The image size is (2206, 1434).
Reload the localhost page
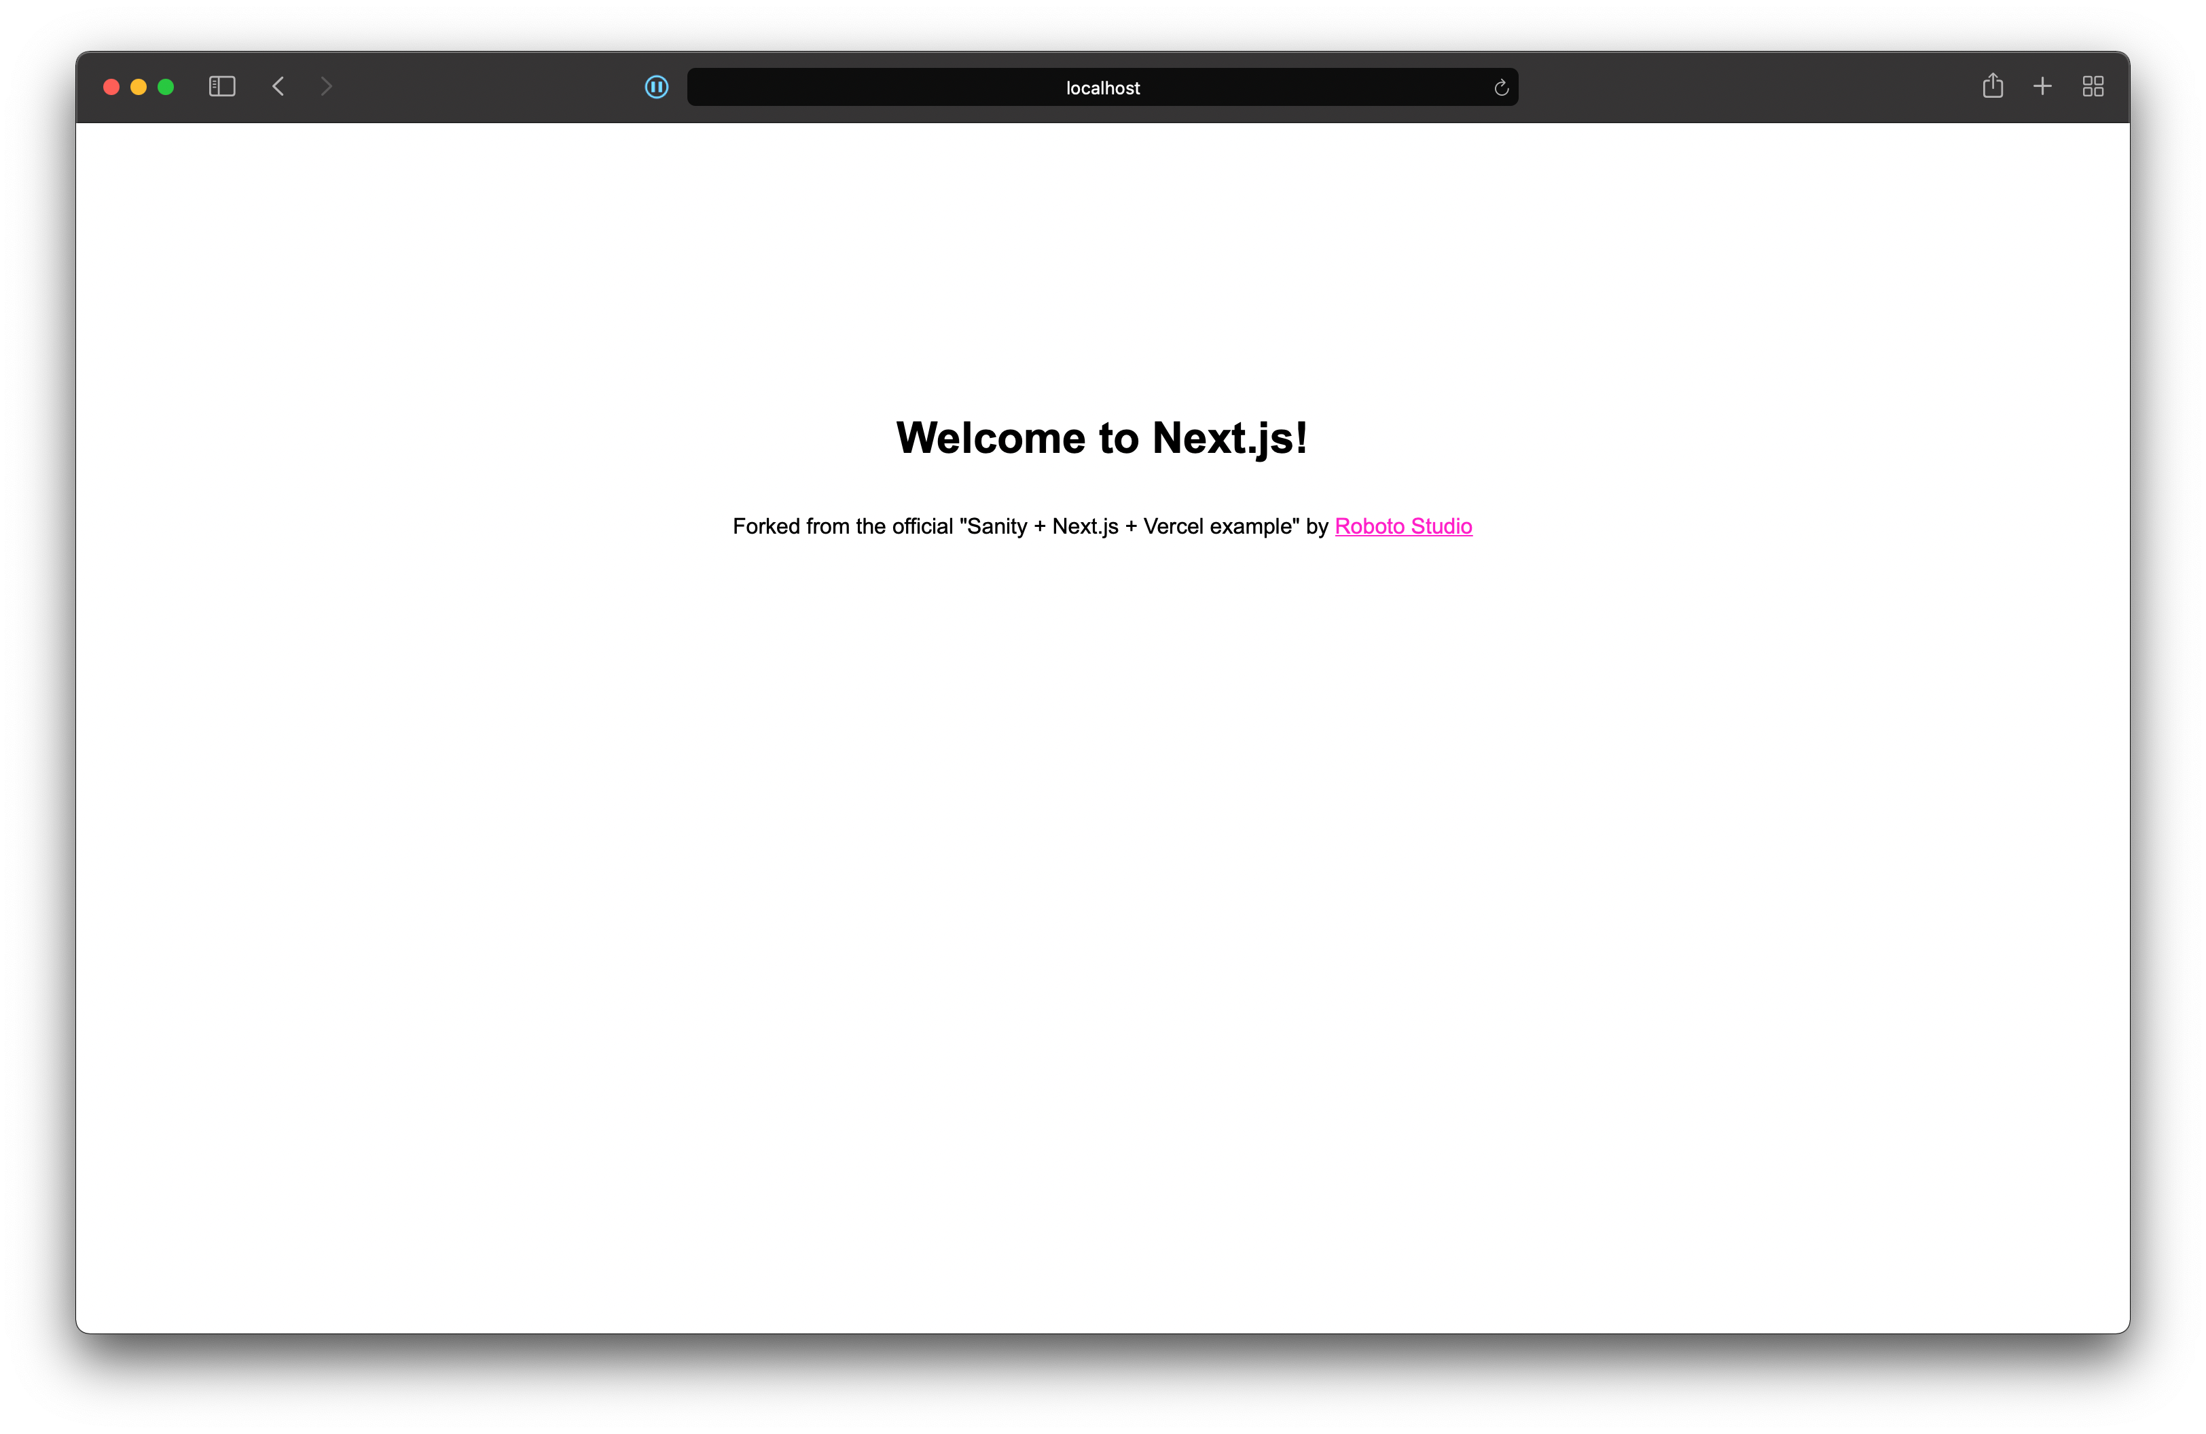1500,88
